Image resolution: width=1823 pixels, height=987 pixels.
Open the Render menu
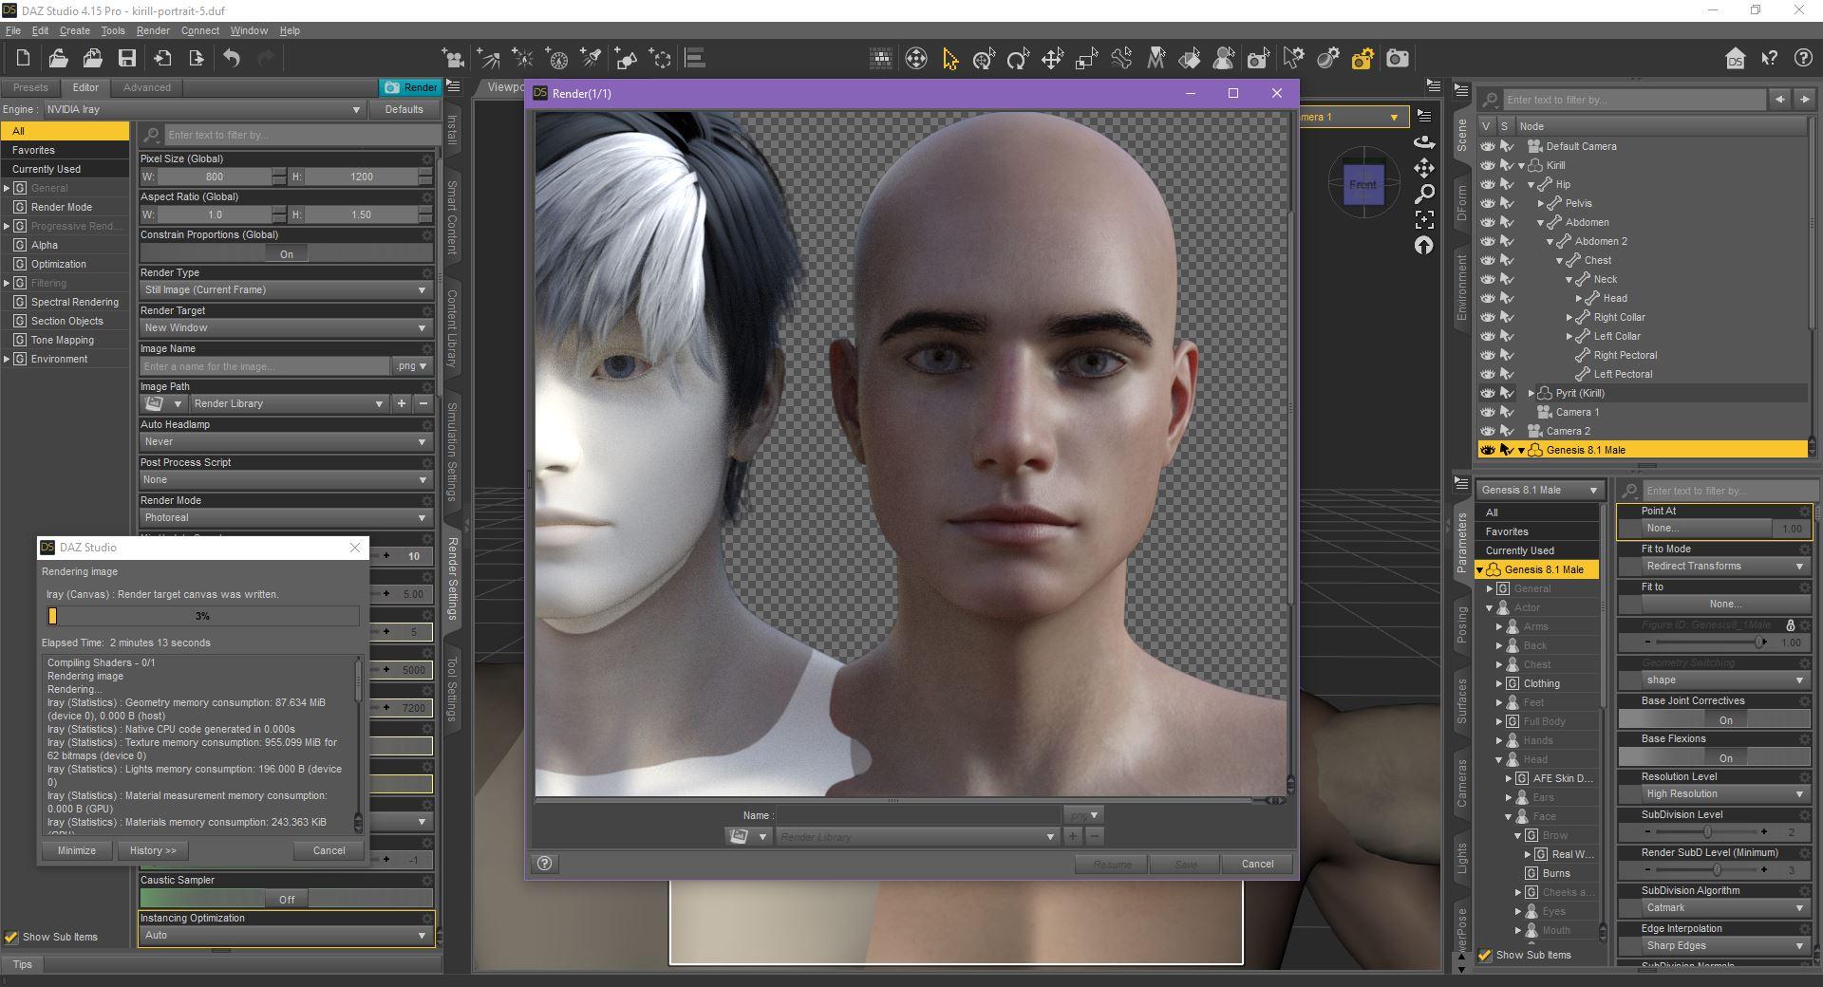tap(152, 30)
